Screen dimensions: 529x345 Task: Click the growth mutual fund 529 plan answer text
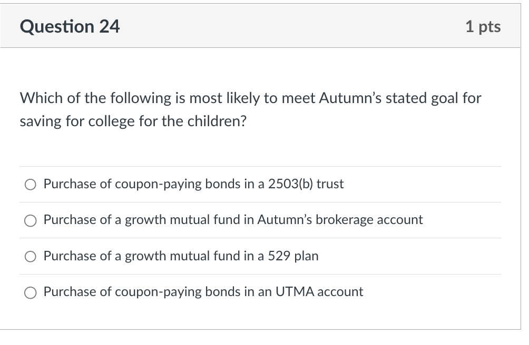coord(181,256)
